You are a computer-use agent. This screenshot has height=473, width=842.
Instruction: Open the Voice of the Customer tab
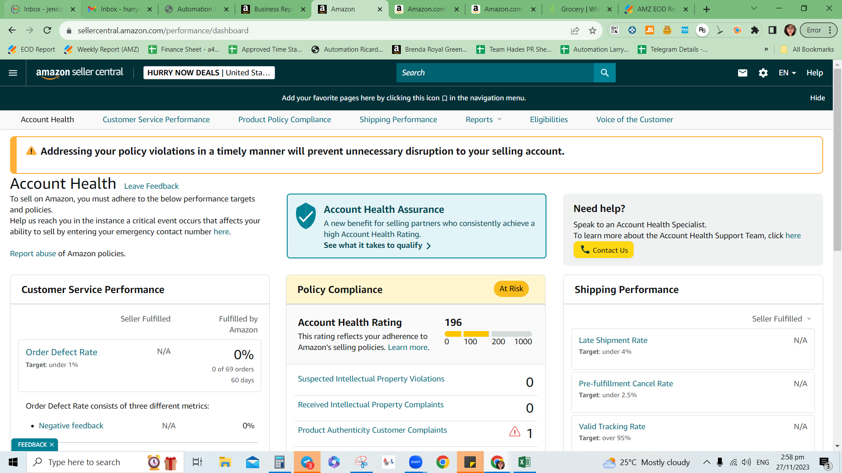(635, 120)
